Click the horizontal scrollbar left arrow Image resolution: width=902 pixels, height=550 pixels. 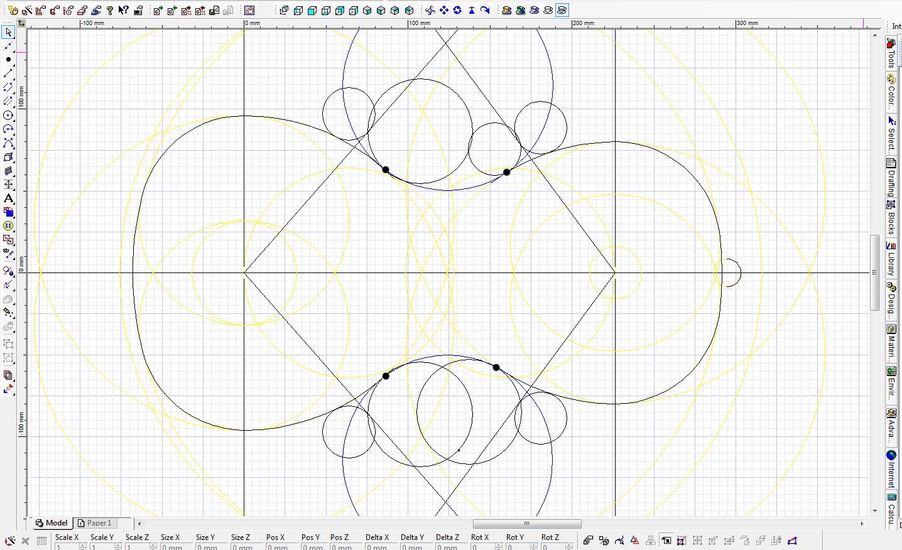139,524
